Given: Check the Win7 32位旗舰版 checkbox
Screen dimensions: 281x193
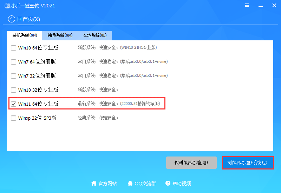Looking at the screenshot, I should [x=13, y=76].
